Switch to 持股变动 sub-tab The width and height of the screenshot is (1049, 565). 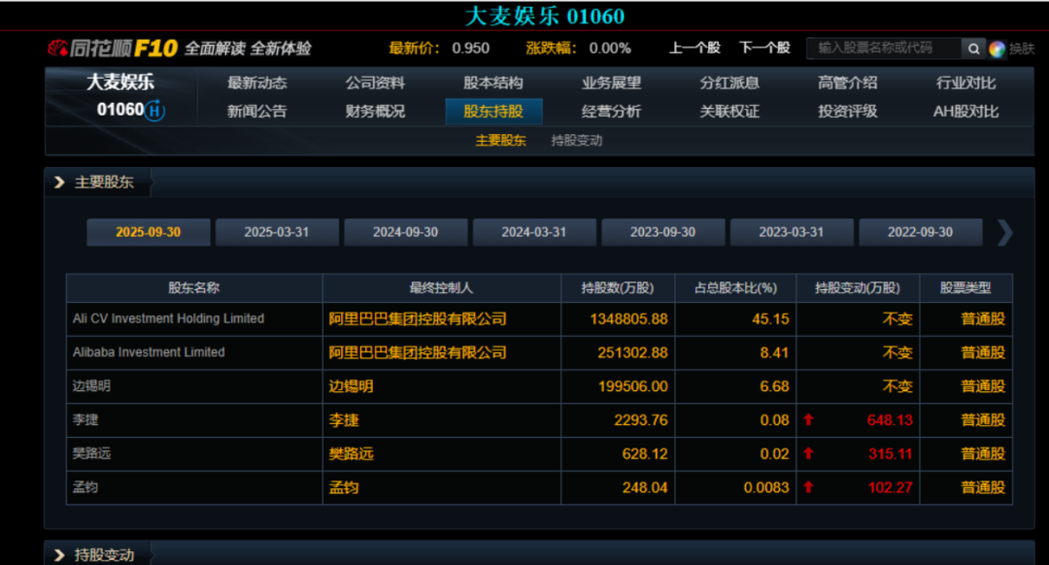[x=577, y=141]
